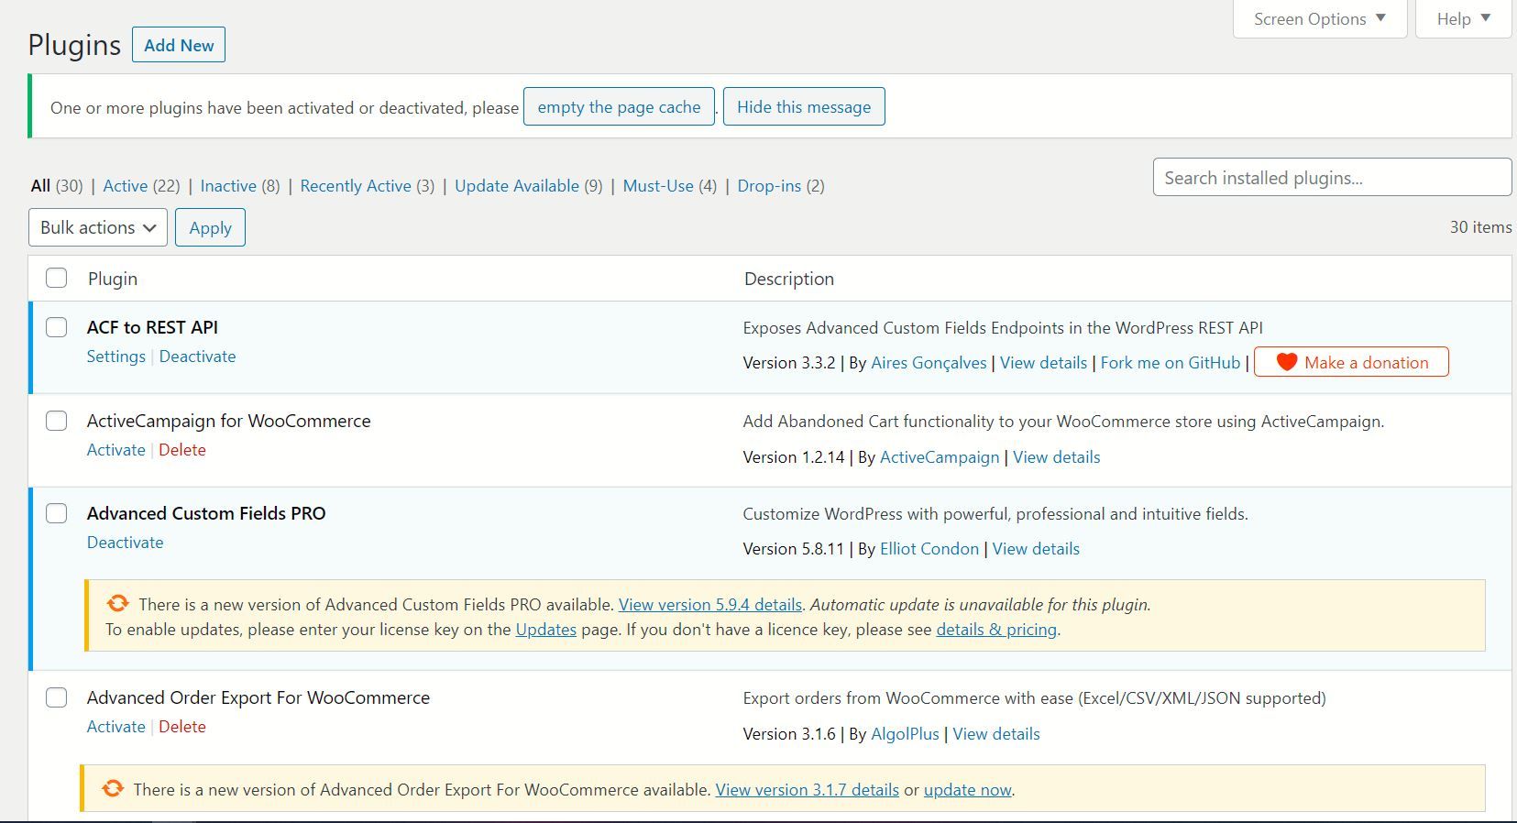
Task: View Must-Use plugins
Action: click(658, 185)
